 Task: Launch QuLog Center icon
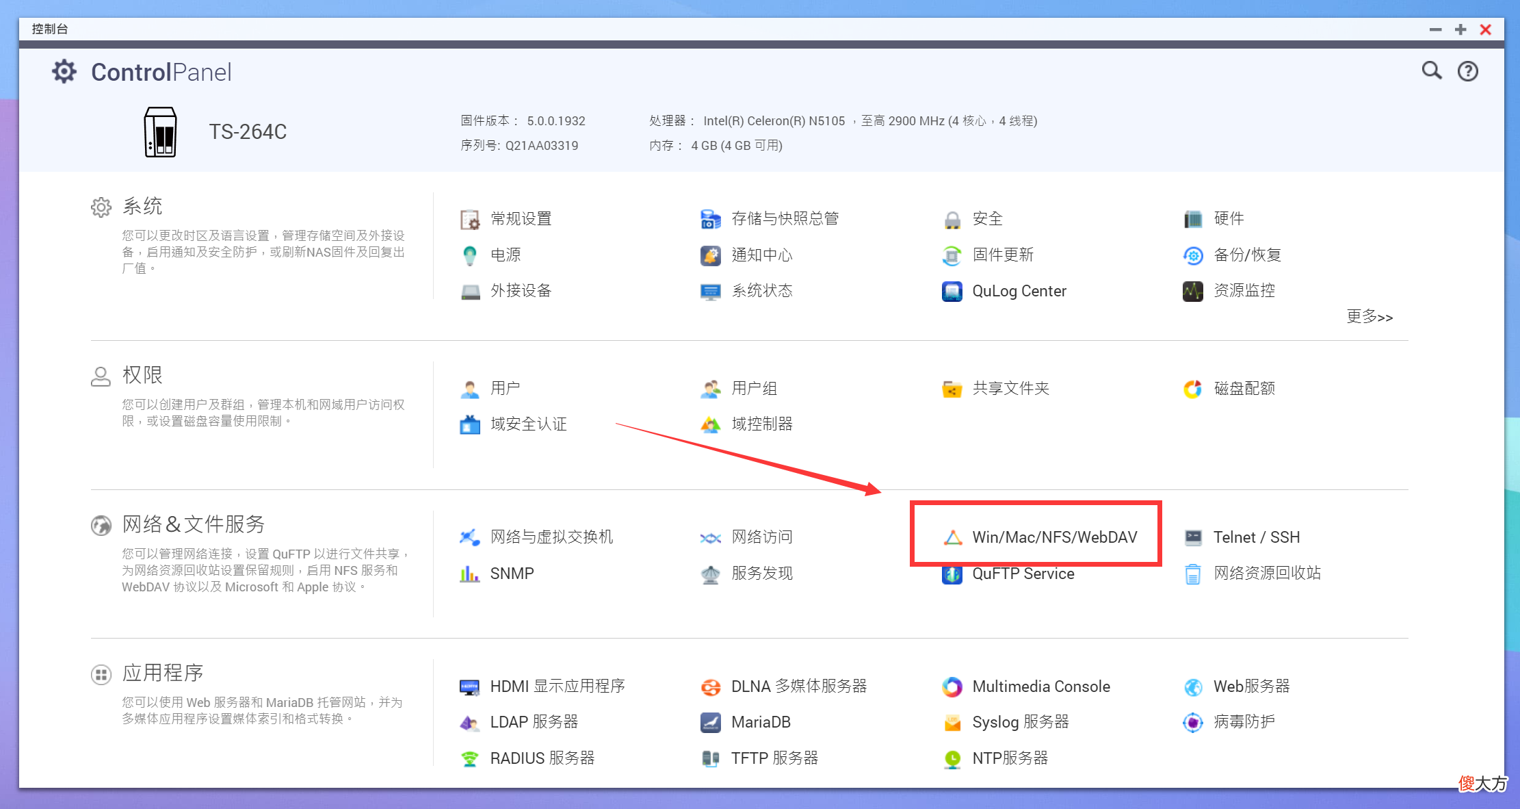click(x=952, y=292)
